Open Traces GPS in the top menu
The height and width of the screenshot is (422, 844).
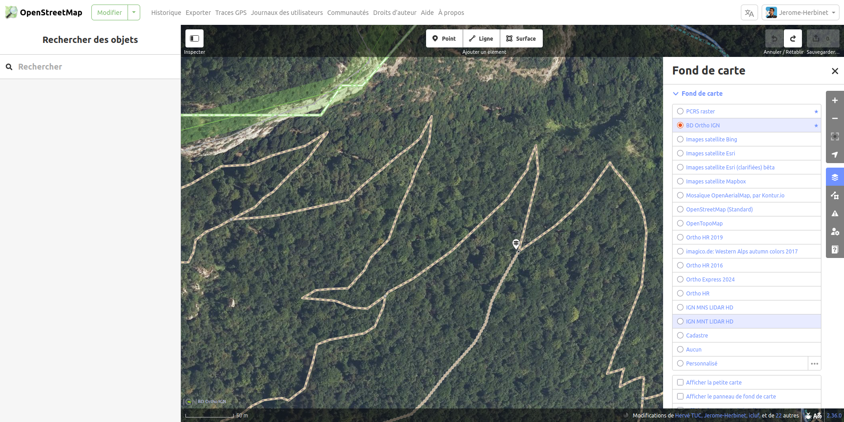click(x=231, y=13)
